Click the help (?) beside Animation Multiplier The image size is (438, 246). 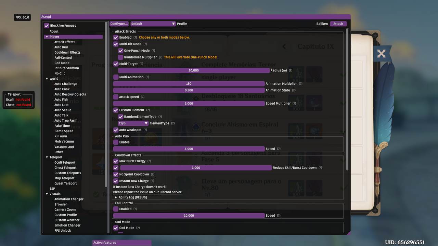[300, 84]
